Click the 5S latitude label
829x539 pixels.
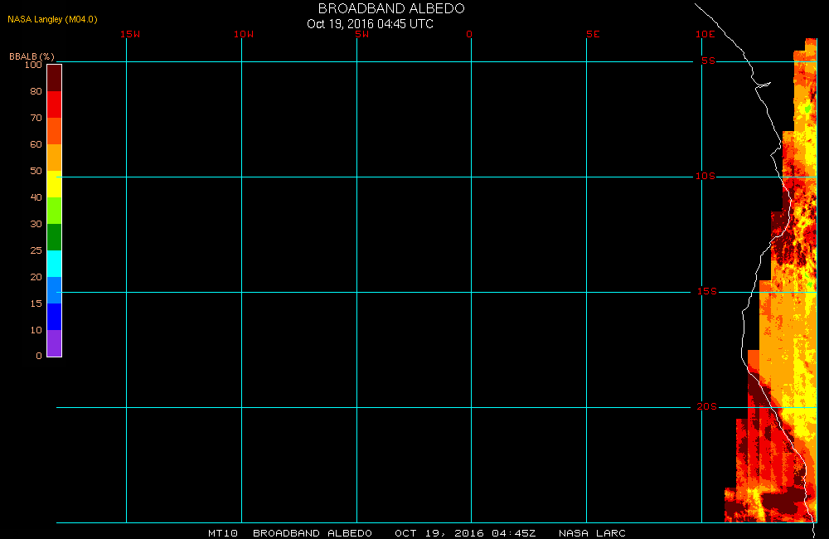point(709,61)
